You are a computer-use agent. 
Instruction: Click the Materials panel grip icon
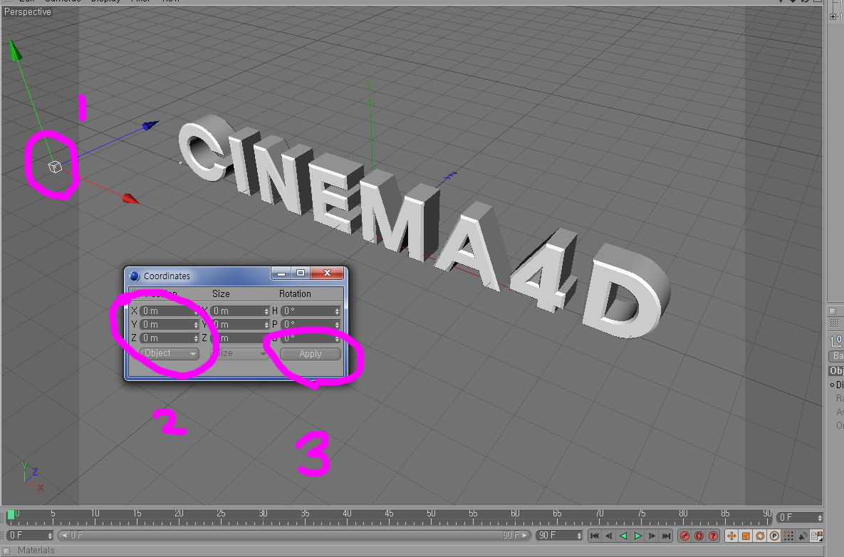[6, 551]
